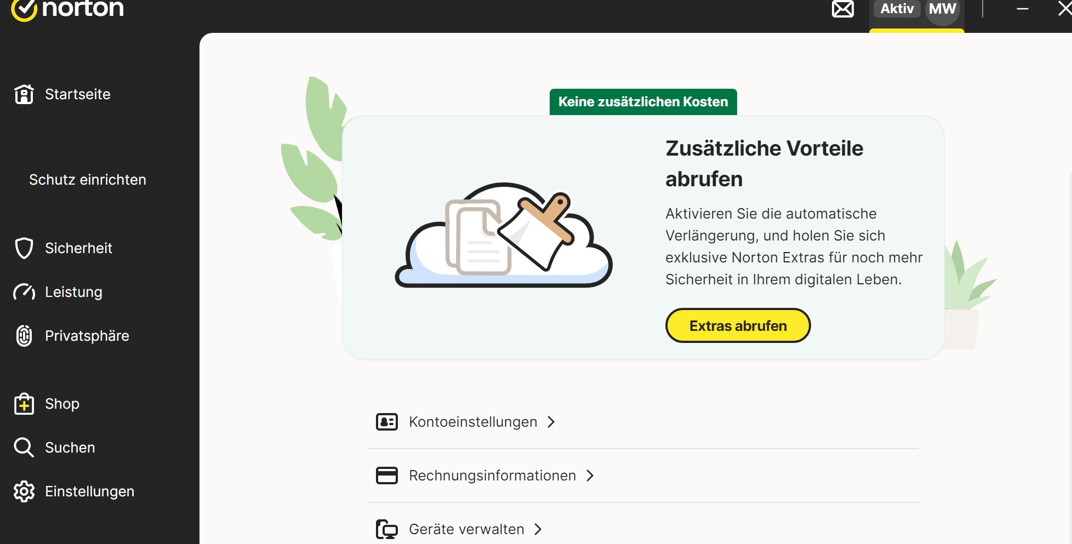The width and height of the screenshot is (1072, 544).
Task: Click the Rechnungsinformationen credit card icon
Action: click(387, 476)
